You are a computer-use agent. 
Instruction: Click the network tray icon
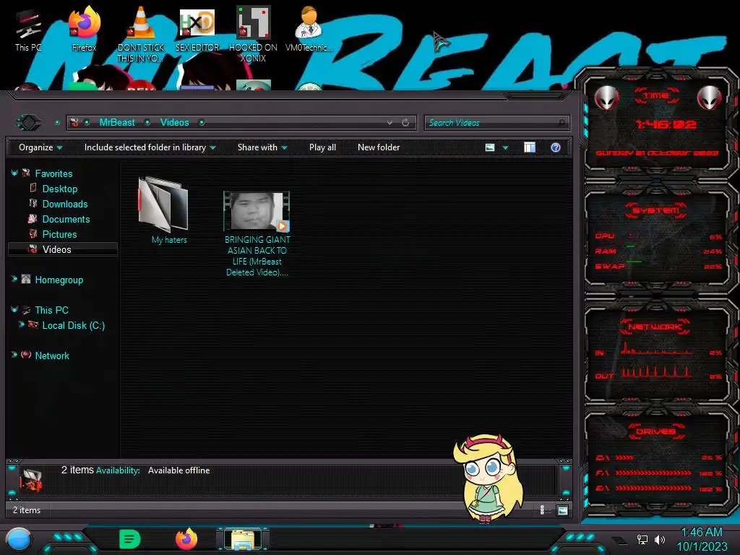[x=642, y=539]
